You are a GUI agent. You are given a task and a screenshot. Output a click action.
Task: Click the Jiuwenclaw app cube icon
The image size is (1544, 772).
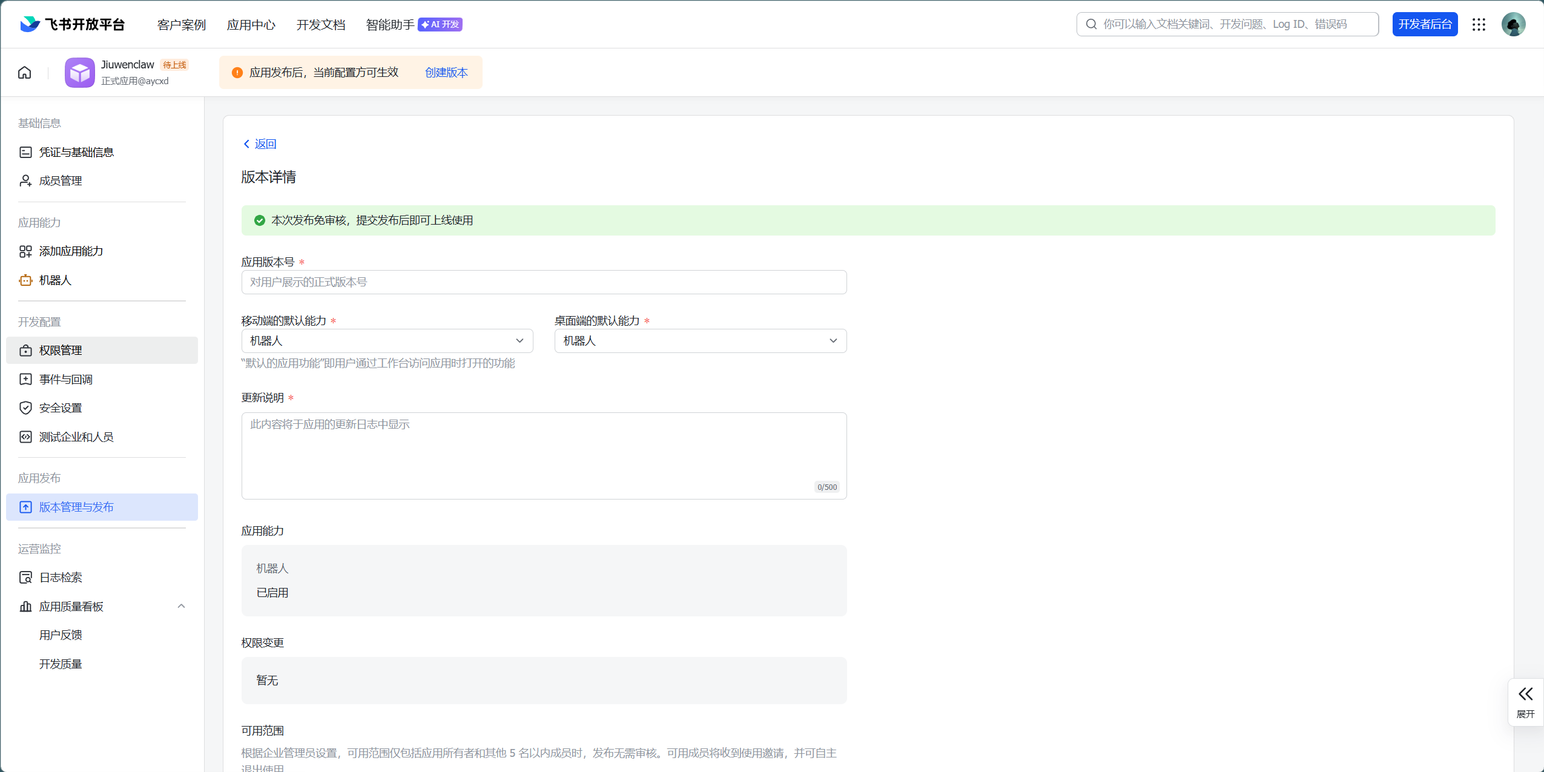(x=79, y=73)
